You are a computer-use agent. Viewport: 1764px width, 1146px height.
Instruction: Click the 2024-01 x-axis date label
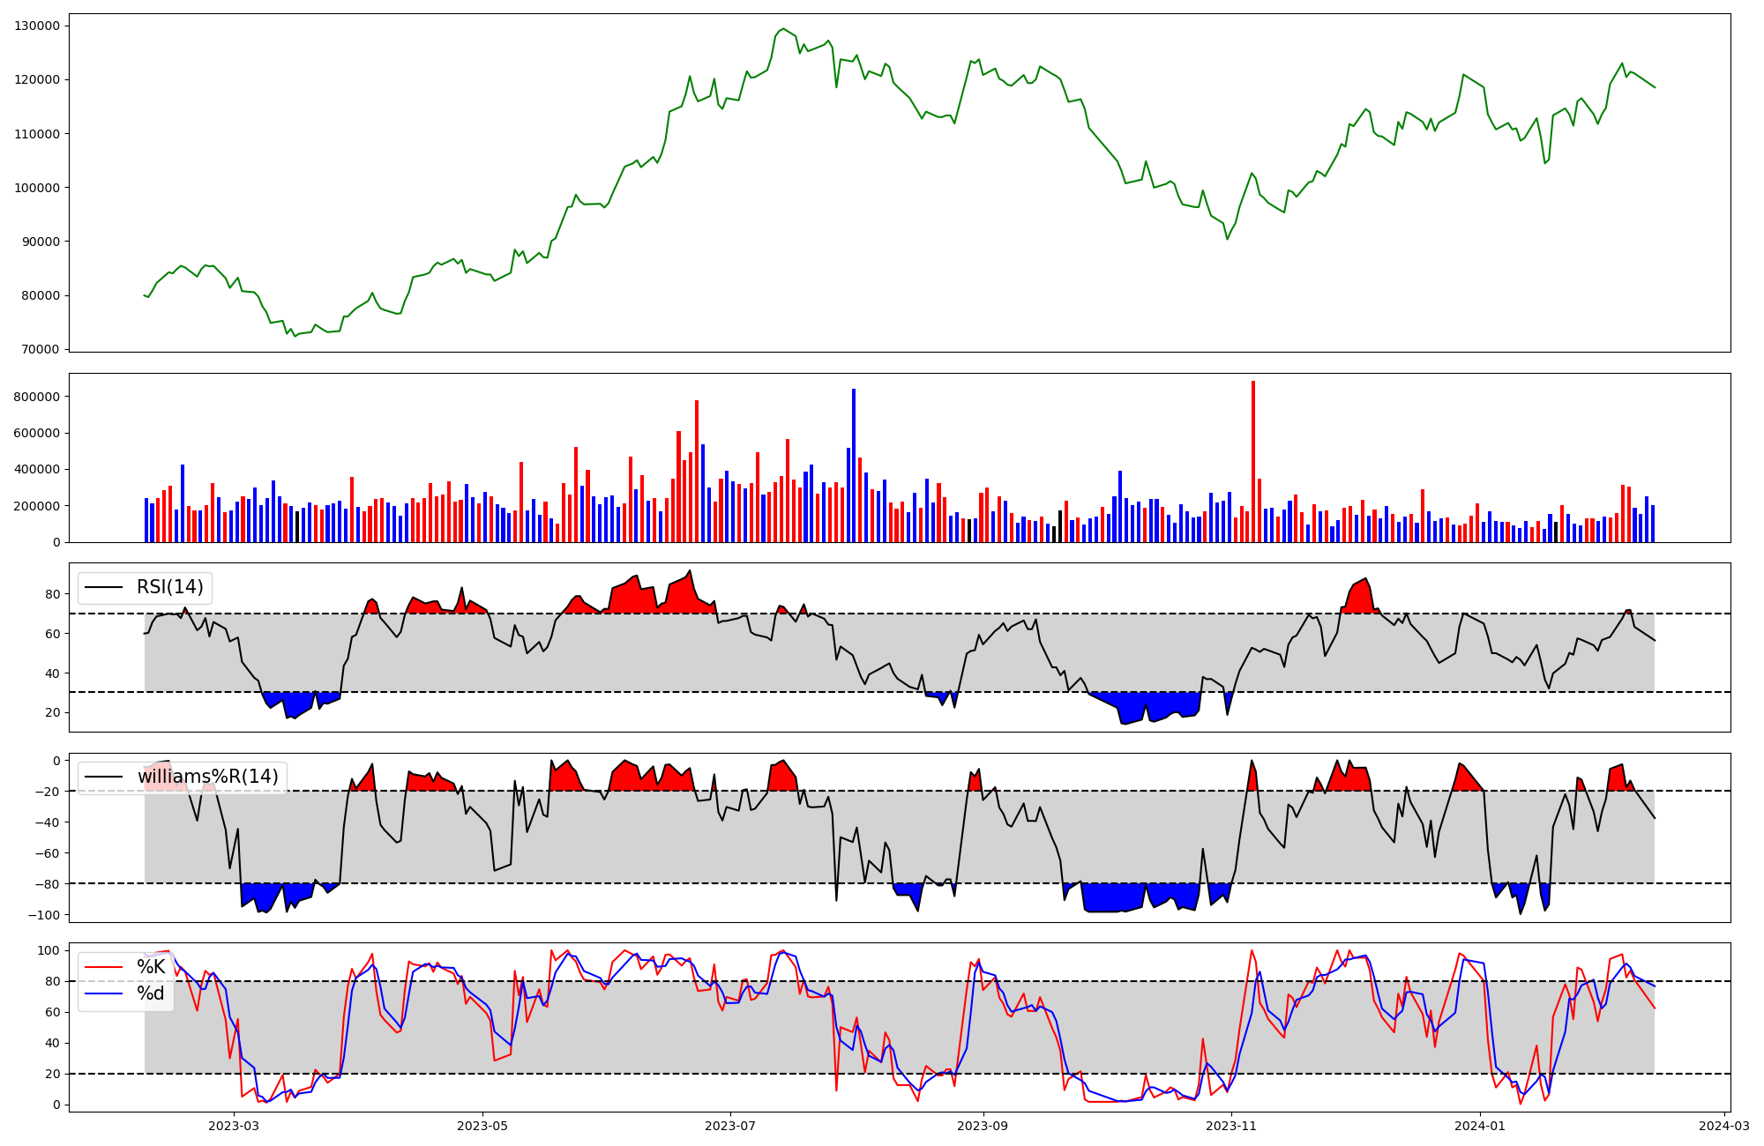[x=1479, y=1125]
